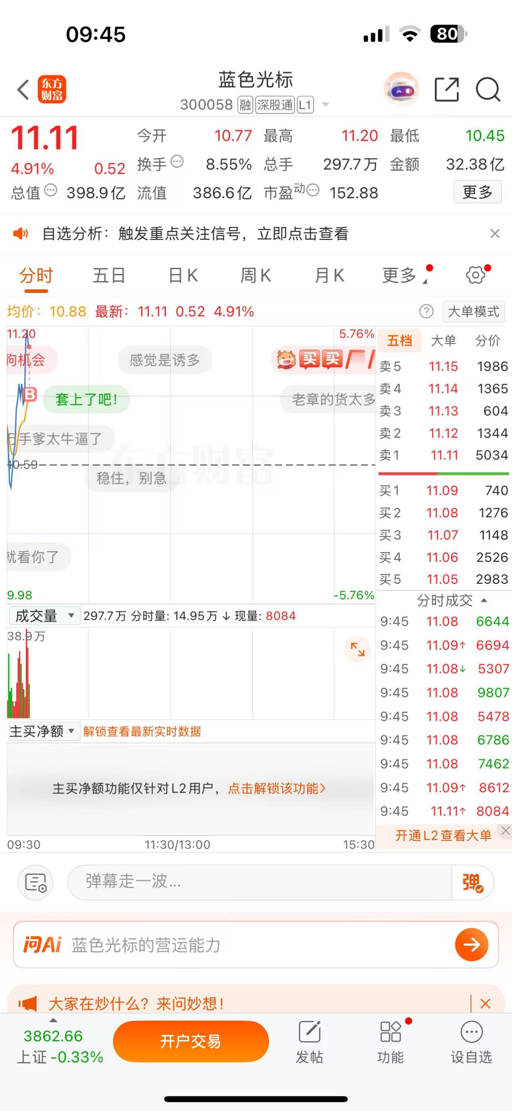The image size is (512, 1111).
Task: Submit AI question with orange arrow
Action: [472, 945]
